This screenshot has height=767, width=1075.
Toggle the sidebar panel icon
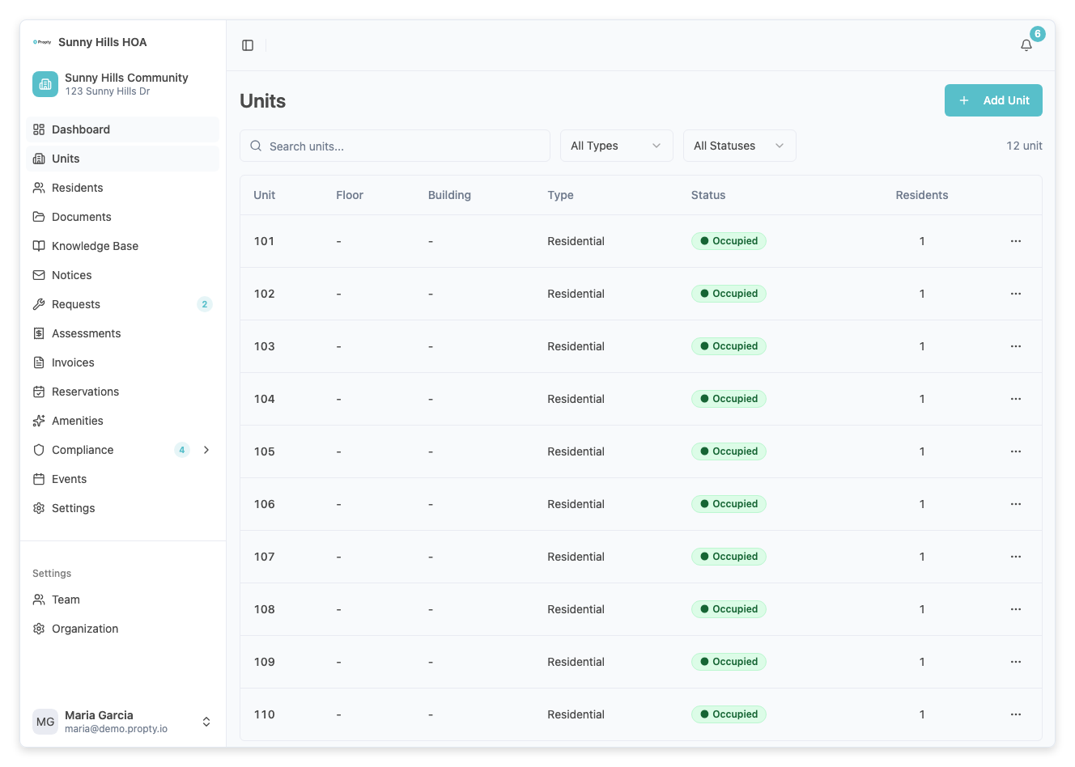(248, 45)
